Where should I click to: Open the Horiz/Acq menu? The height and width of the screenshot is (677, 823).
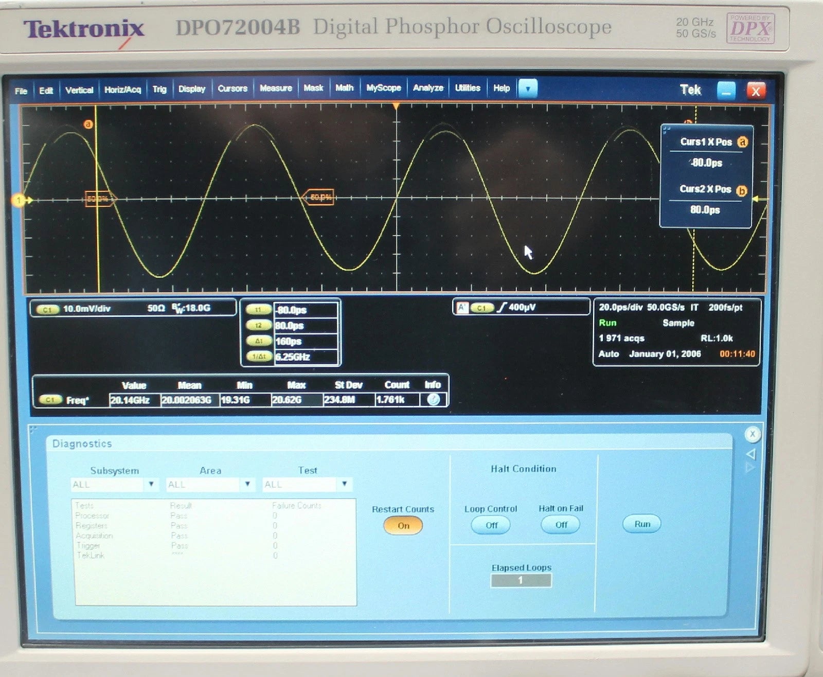tap(122, 90)
